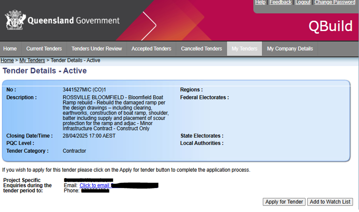Click the PQC Level label
359x212 pixels.
coord(20,143)
